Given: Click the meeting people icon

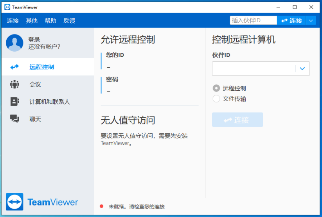Looking at the screenshot, I should tap(14, 84).
